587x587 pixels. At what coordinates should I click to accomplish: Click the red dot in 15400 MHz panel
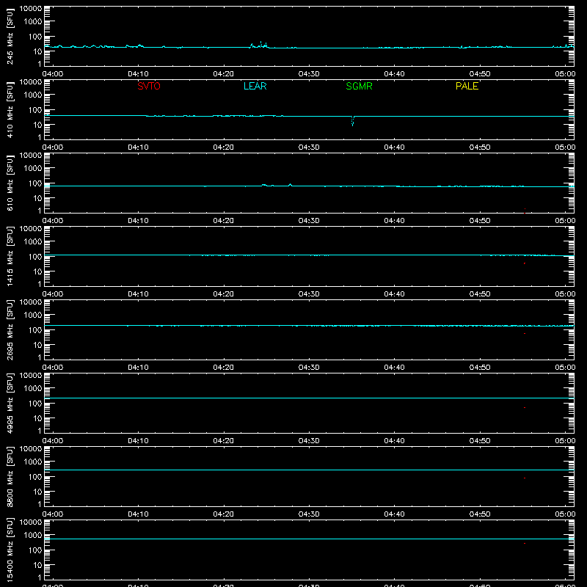[525, 543]
